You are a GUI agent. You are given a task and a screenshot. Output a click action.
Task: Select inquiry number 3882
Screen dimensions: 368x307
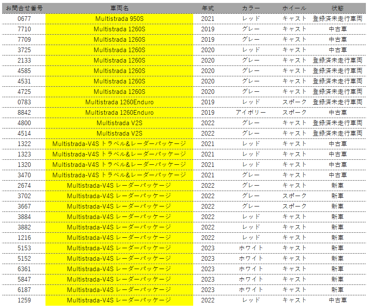pos(24,227)
